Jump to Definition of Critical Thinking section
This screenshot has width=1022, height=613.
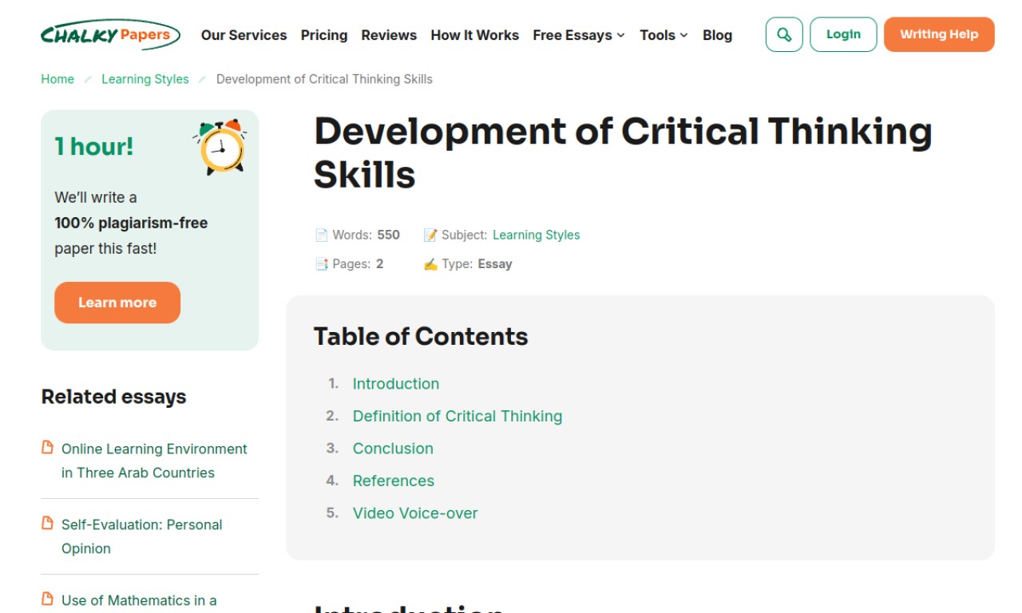[x=458, y=416]
